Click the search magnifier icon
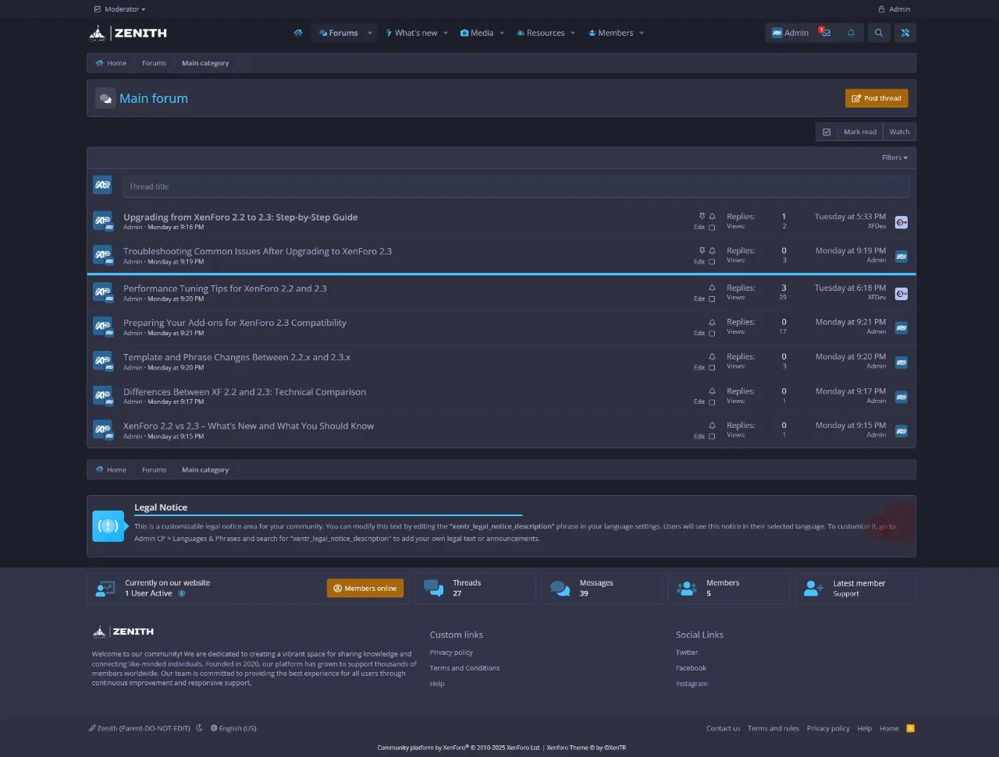 click(879, 33)
